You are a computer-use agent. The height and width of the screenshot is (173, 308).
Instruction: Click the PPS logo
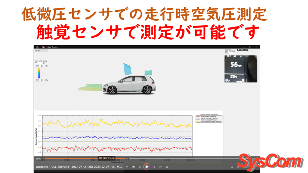[230, 51]
